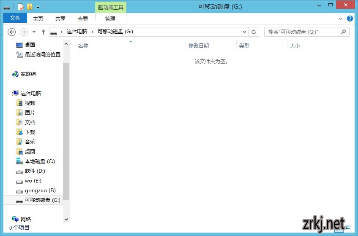Click the New Folder quick access icon
The image size is (358, 236).
click(30, 7)
